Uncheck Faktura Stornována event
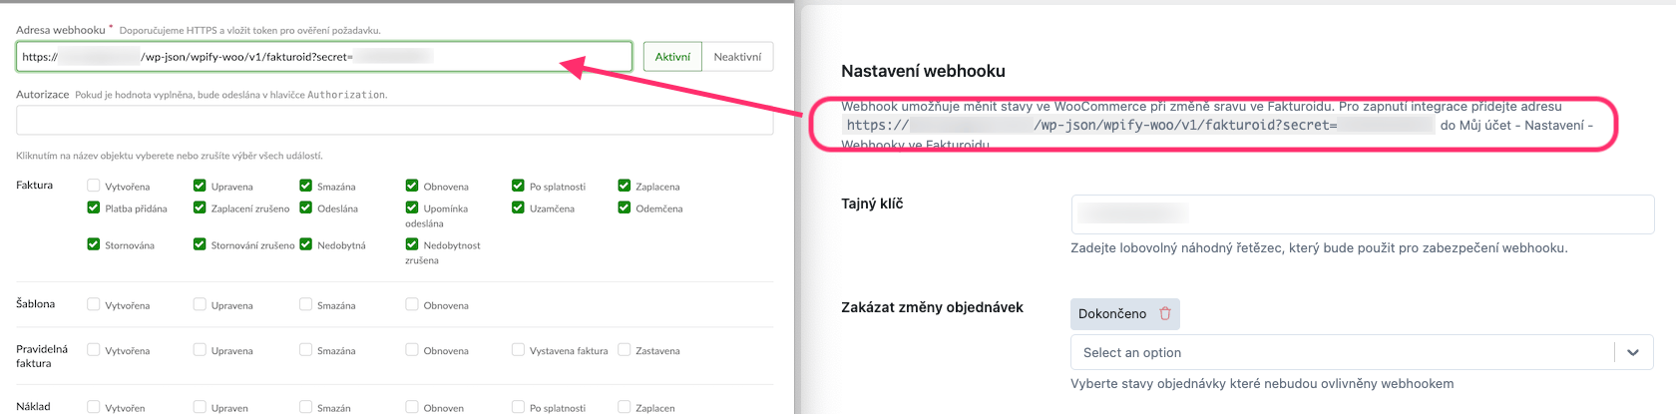The width and height of the screenshot is (1676, 414). 94,244
